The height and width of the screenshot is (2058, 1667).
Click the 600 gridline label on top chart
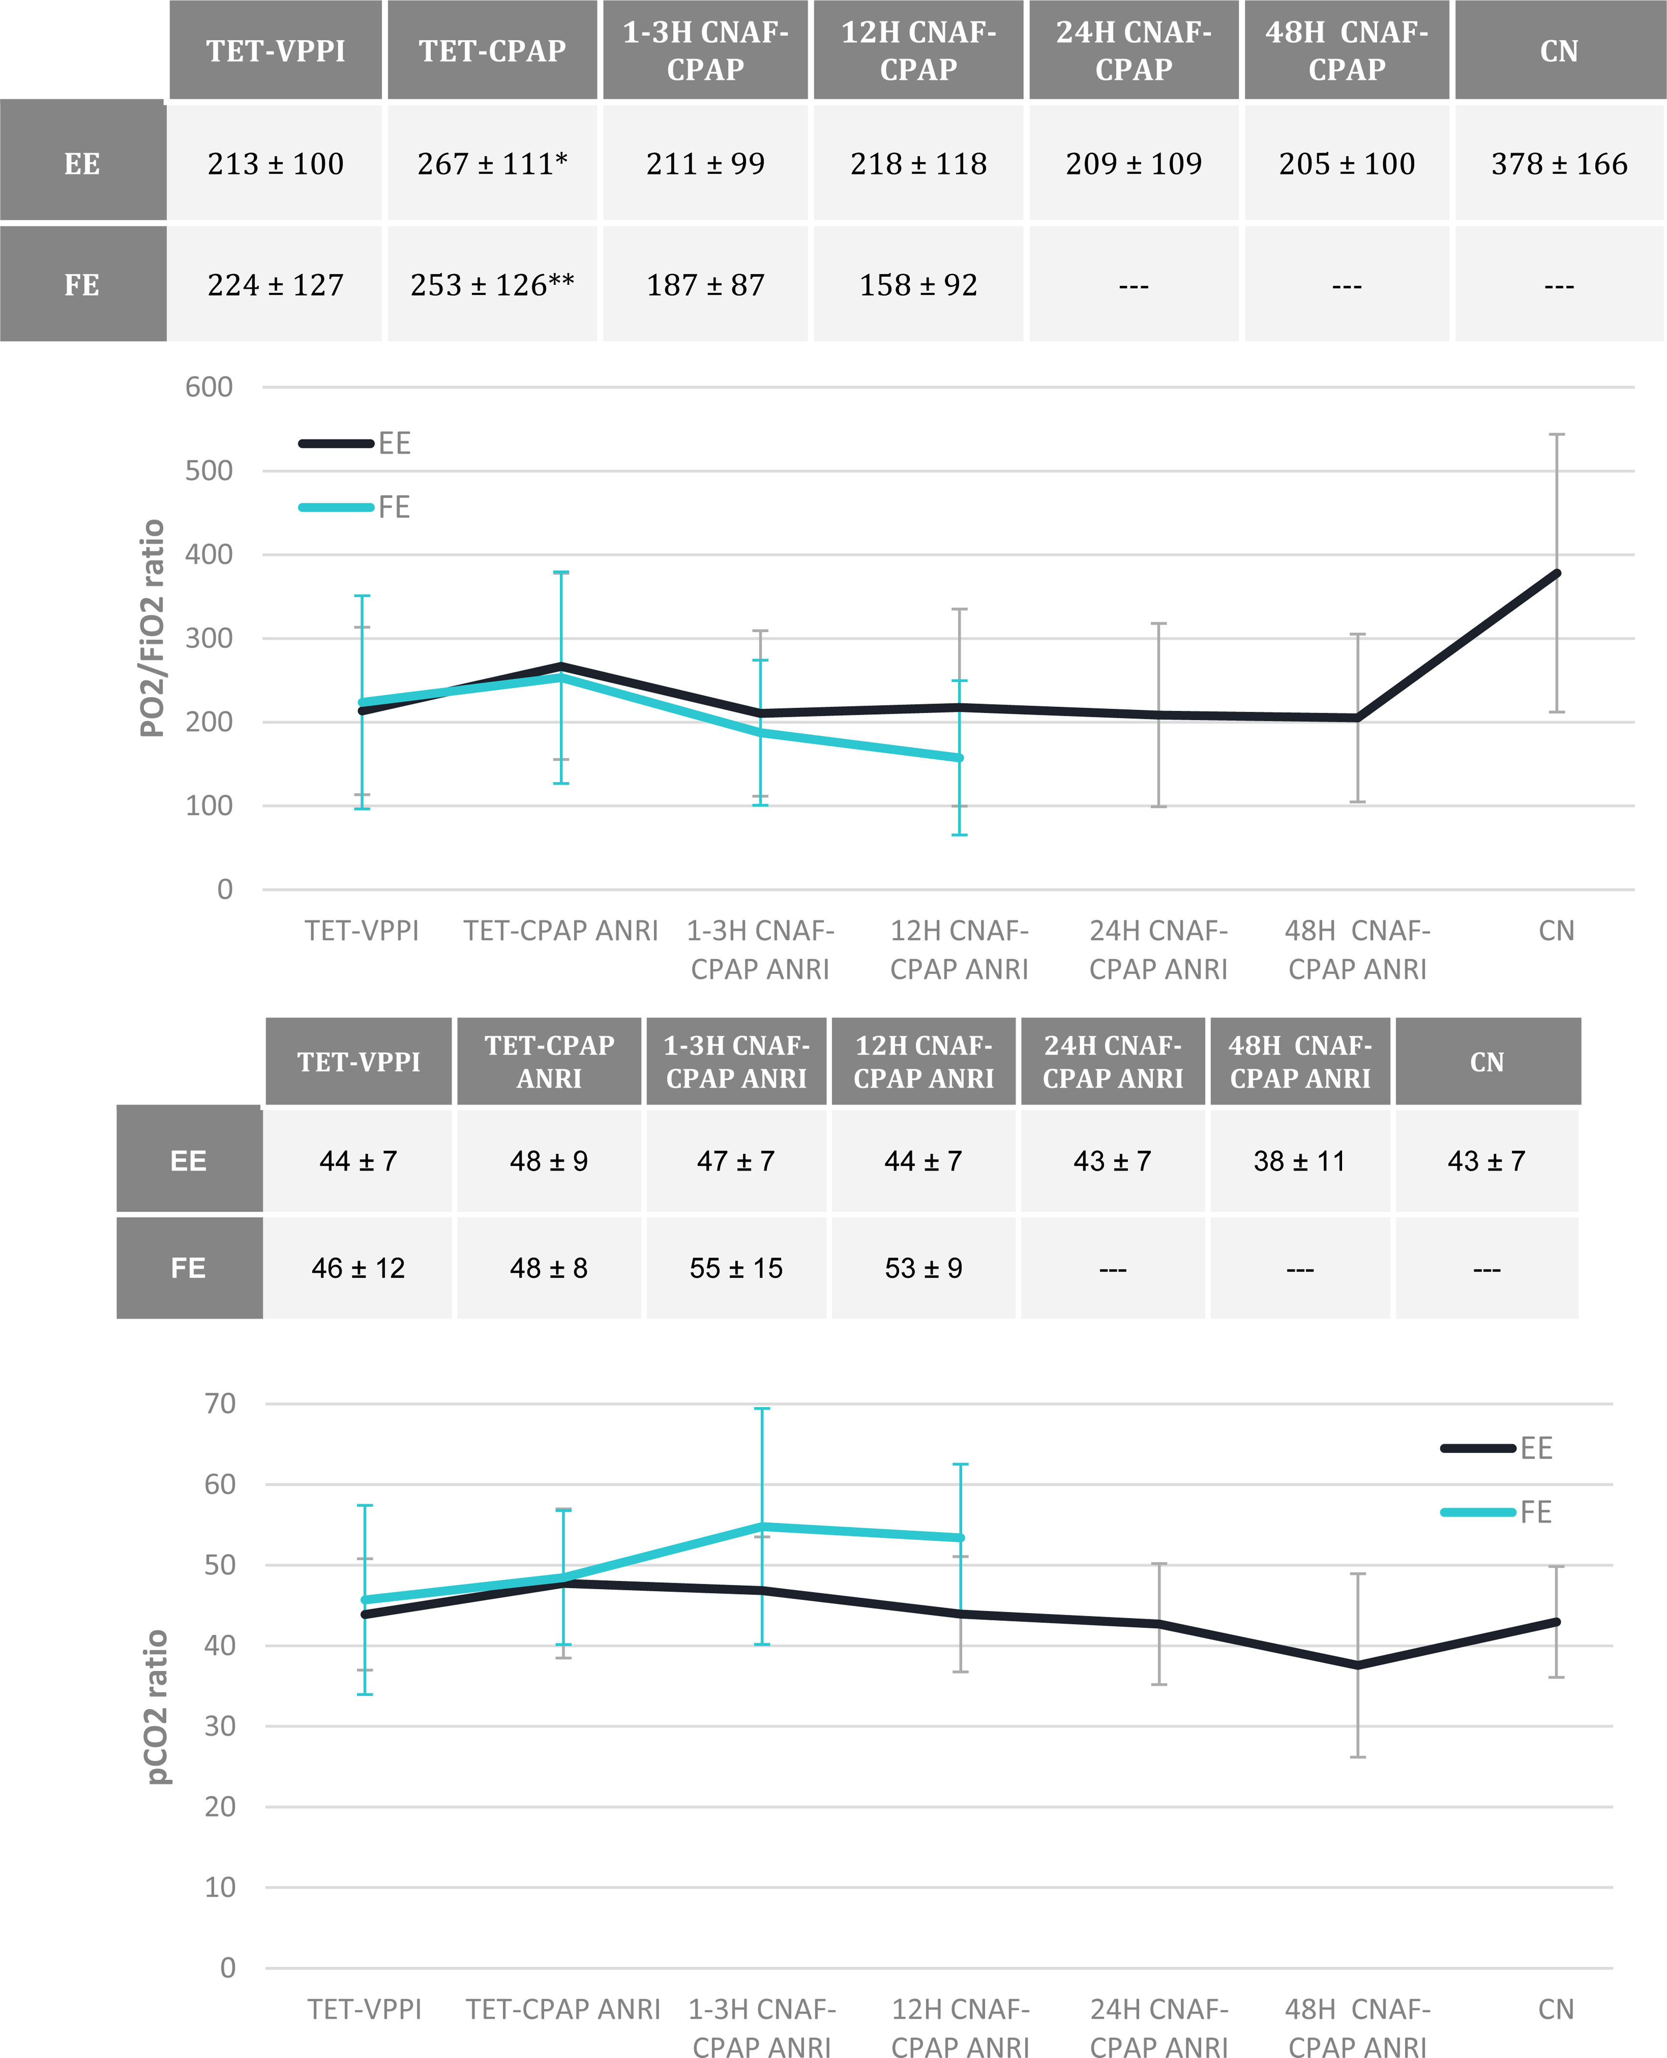(x=209, y=387)
